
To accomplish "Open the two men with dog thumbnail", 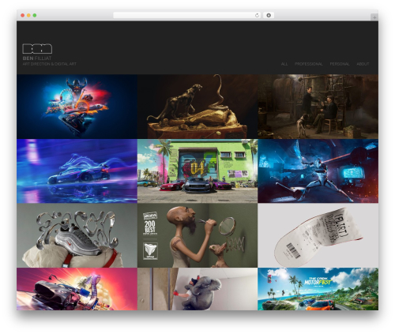I will (318, 107).
